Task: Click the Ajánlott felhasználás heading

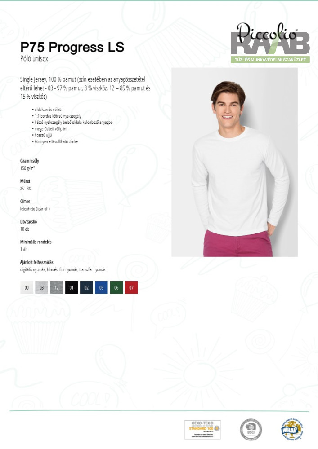Action: click(x=37, y=262)
